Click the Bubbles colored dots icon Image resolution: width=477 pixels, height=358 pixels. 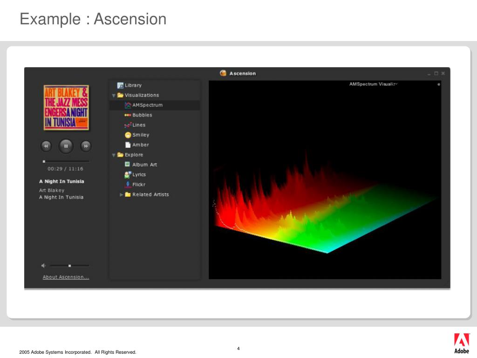pos(128,115)
